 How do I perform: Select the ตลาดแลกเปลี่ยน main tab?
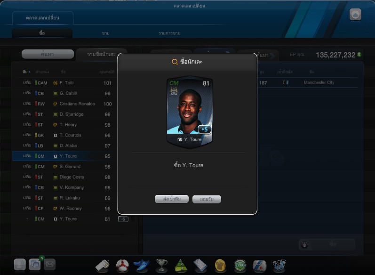43,18
